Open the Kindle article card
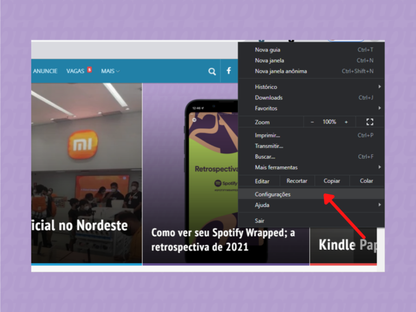The width and height of the screenshot is (416, 312). [343, 246]
